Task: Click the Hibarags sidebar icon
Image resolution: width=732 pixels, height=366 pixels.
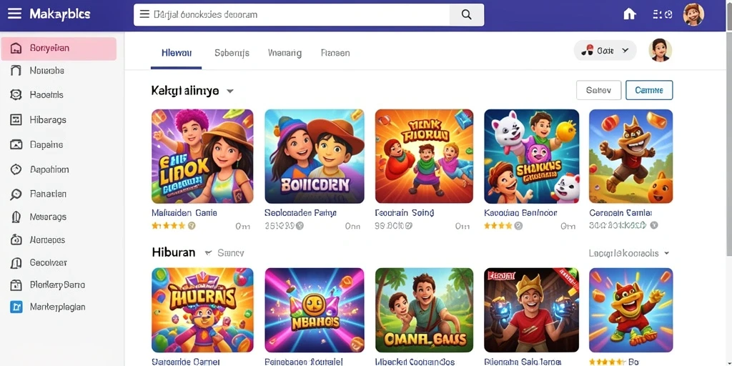Action: (16, 120)
